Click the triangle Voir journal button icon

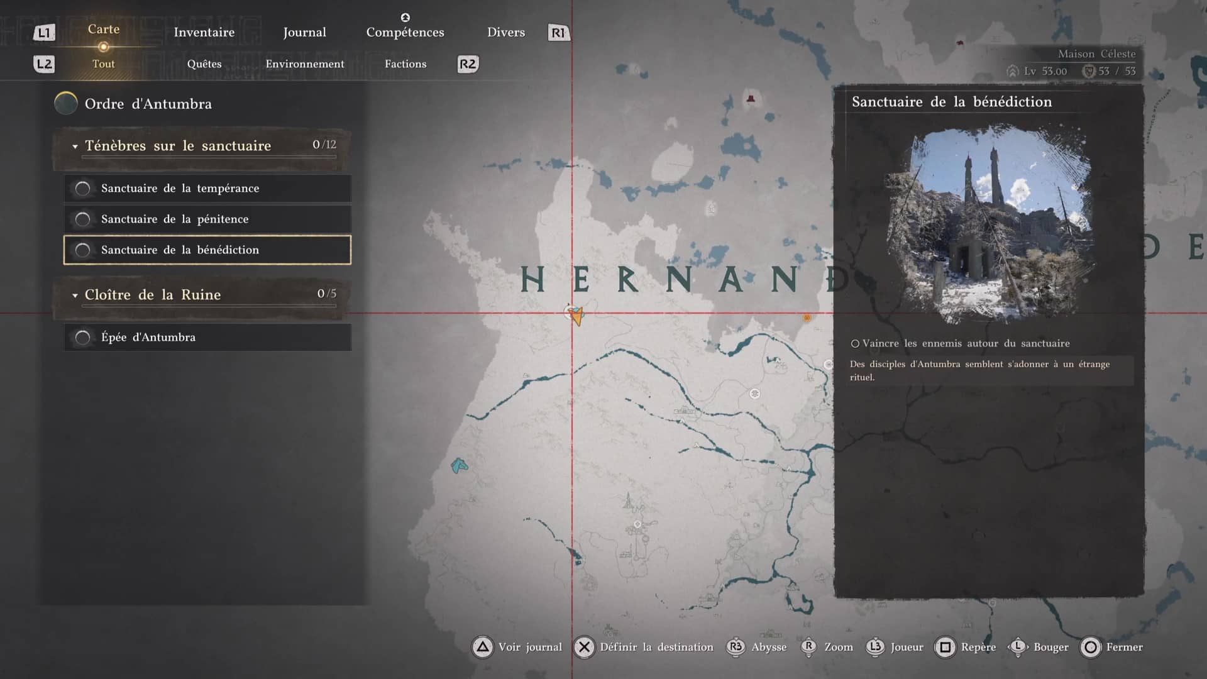(482, 647)
